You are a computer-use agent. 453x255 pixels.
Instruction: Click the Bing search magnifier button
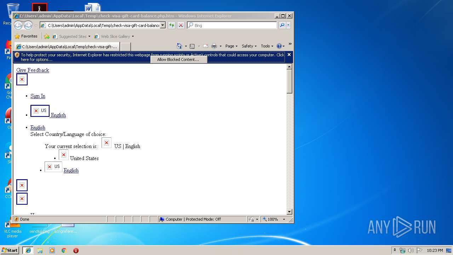282,25
